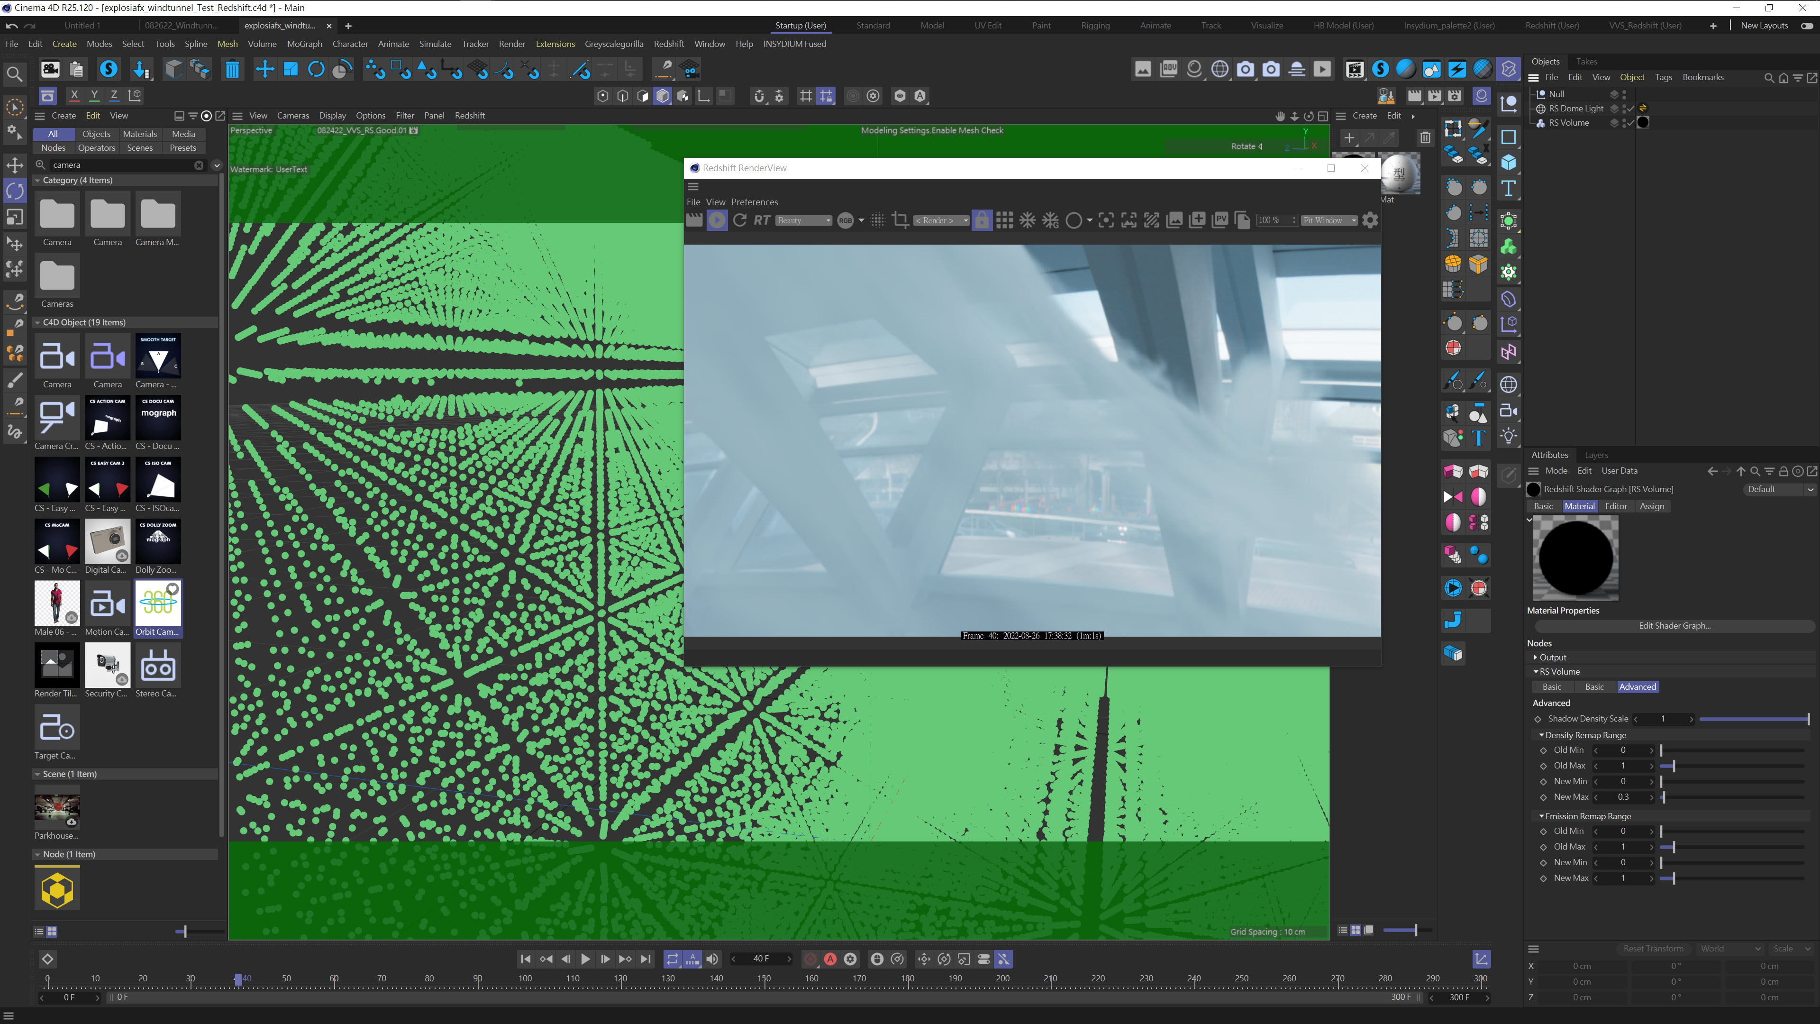Click Edit Shader Graph button
Viewport: 1820px width, 1024px height.
(1674, 625)
